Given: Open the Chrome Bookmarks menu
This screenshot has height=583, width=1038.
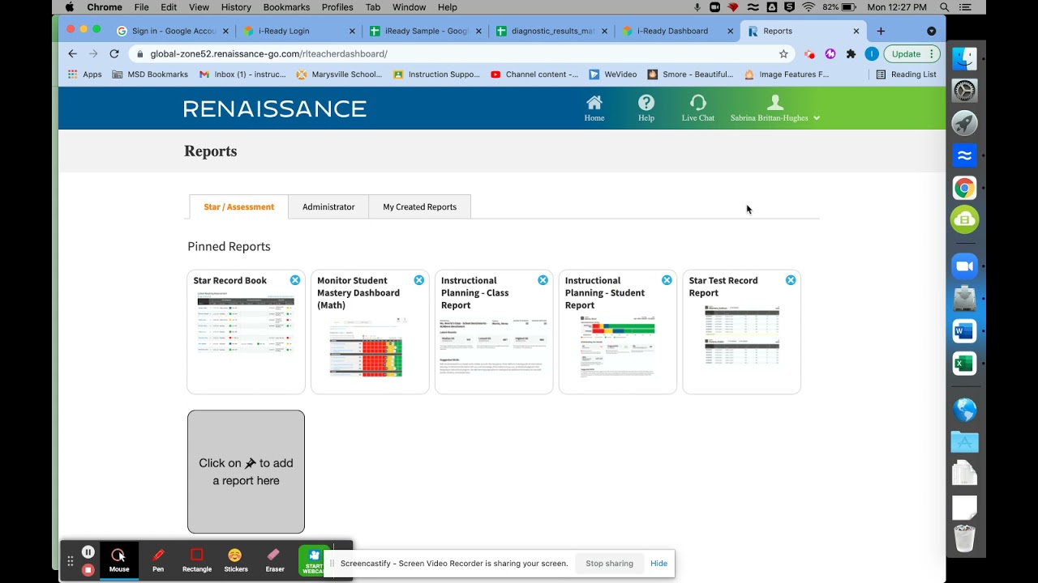Looking at the screenshot, I should coord(286,7).
